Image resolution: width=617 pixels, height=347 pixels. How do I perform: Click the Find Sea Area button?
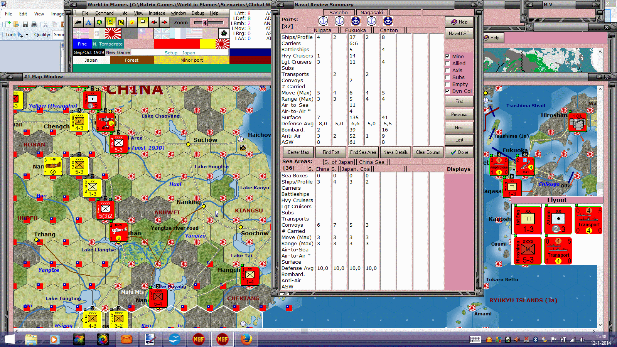pyautogui.click(x=363, y=152)
